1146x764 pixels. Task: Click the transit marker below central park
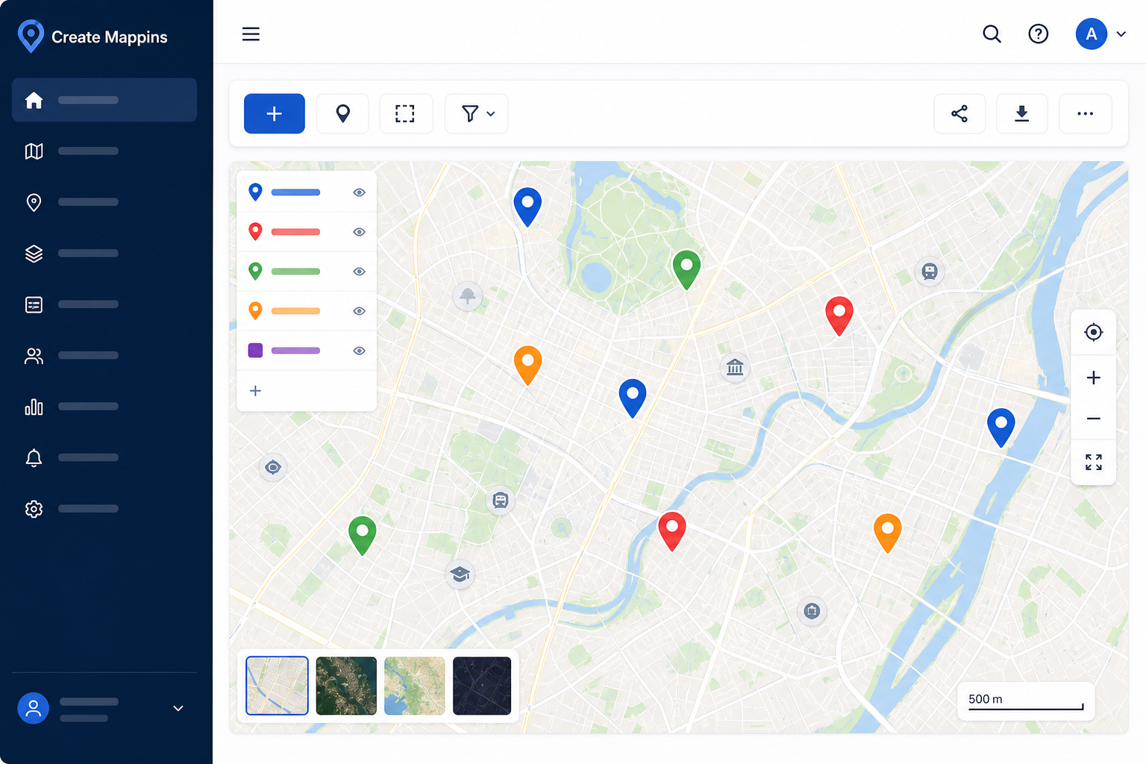pyautogui.click(x=500, y=501)
